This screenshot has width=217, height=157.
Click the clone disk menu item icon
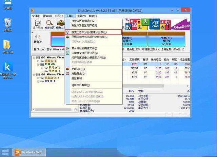click(x=67, y=74)
